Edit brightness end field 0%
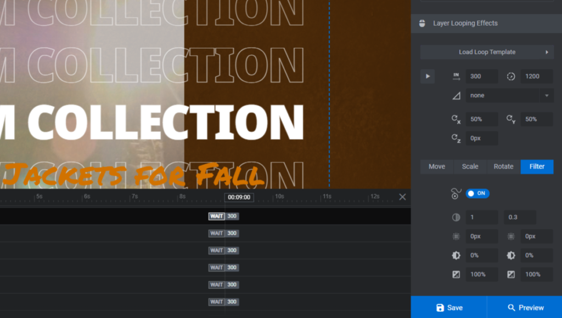Viewport: 562px width, 318px height. click(537, 256)
